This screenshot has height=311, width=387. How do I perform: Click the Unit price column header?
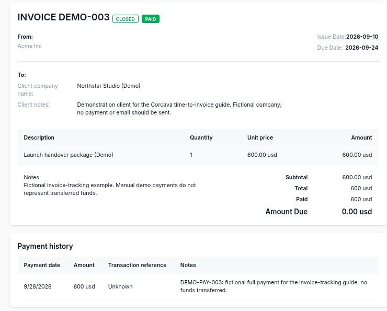260,137
